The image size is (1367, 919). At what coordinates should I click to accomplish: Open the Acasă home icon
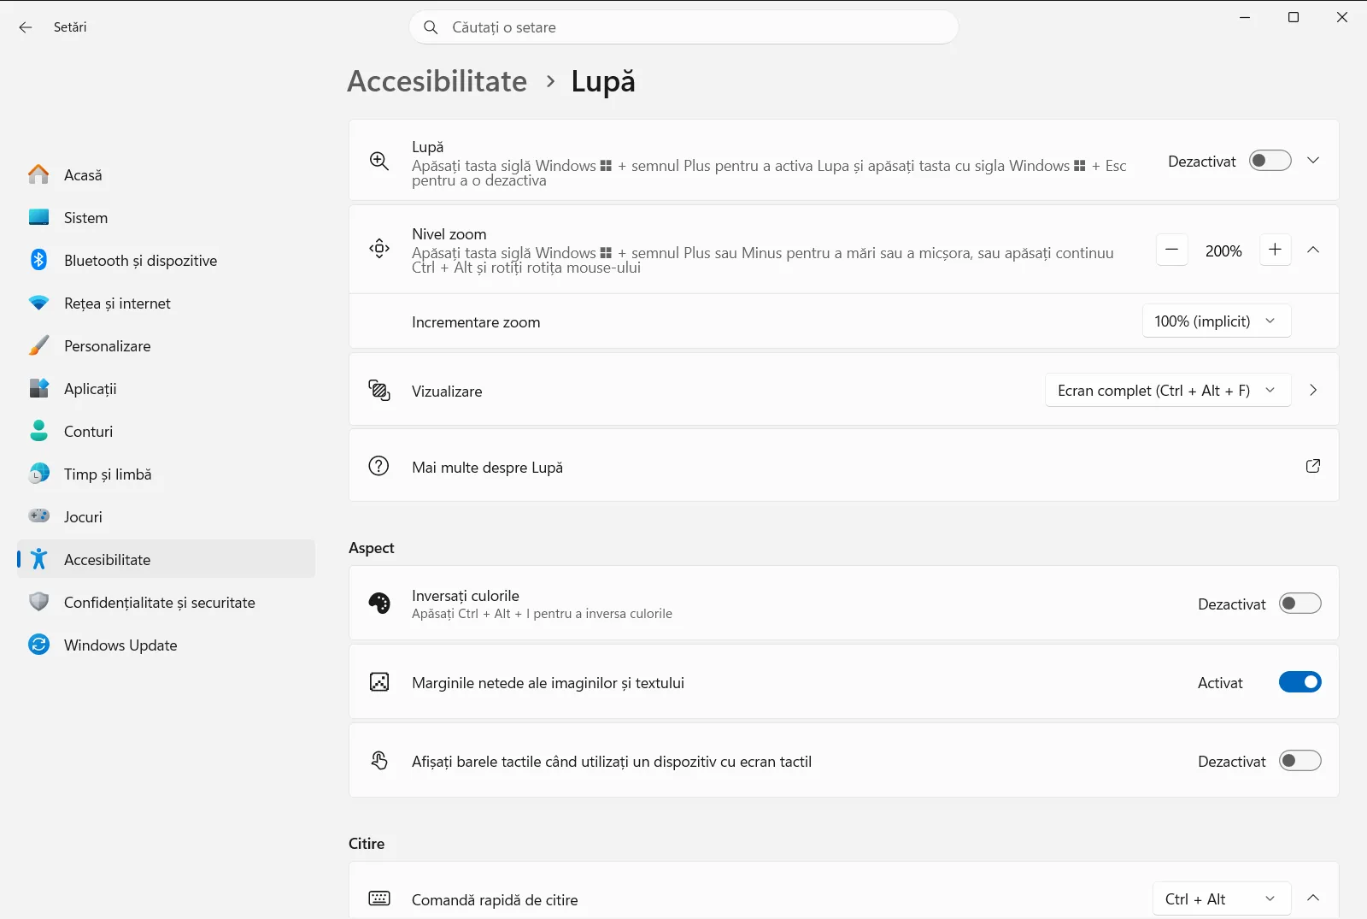pos(38,174)
